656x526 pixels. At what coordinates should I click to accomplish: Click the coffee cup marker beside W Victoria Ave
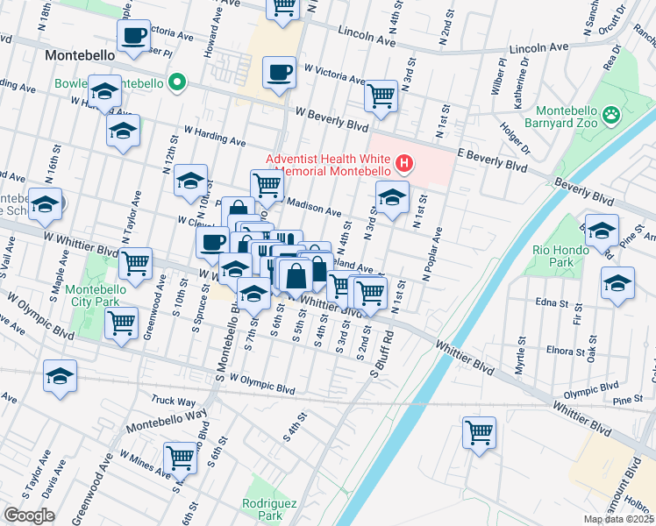tap(280, 74)
